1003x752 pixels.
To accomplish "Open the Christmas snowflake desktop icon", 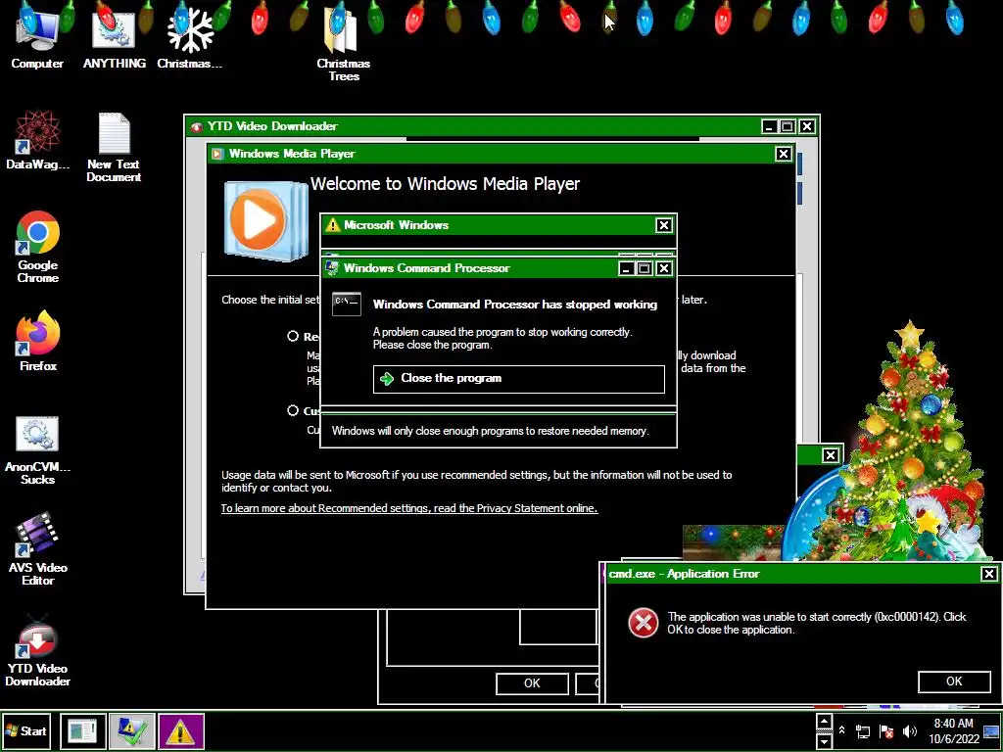I will tap(189, 37).
